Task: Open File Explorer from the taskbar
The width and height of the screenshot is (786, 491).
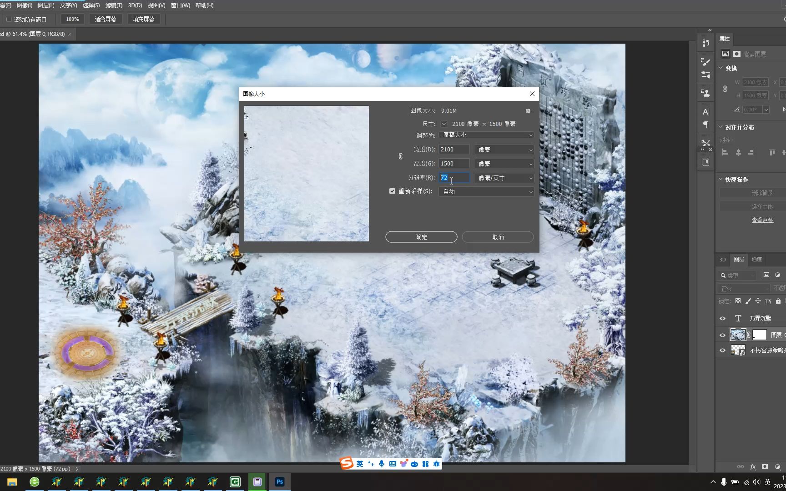Action: pos(12,482)
